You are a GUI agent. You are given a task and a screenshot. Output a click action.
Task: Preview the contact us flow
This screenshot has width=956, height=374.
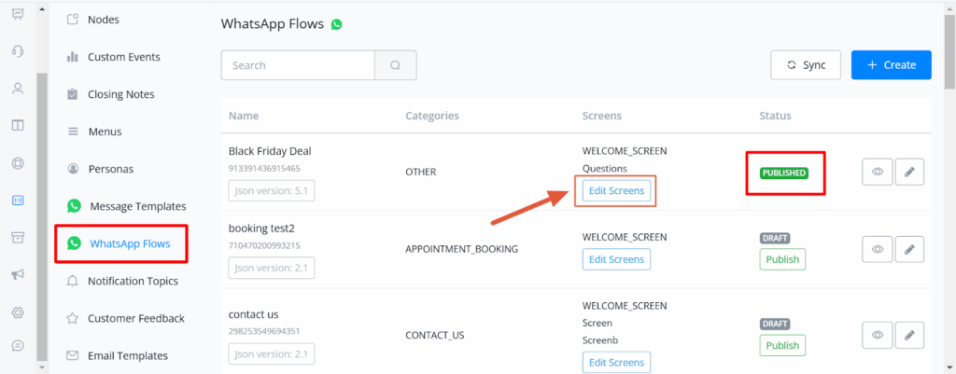coord(877,334)
